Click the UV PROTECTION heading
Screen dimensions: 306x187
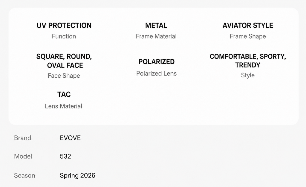point(64,25)
